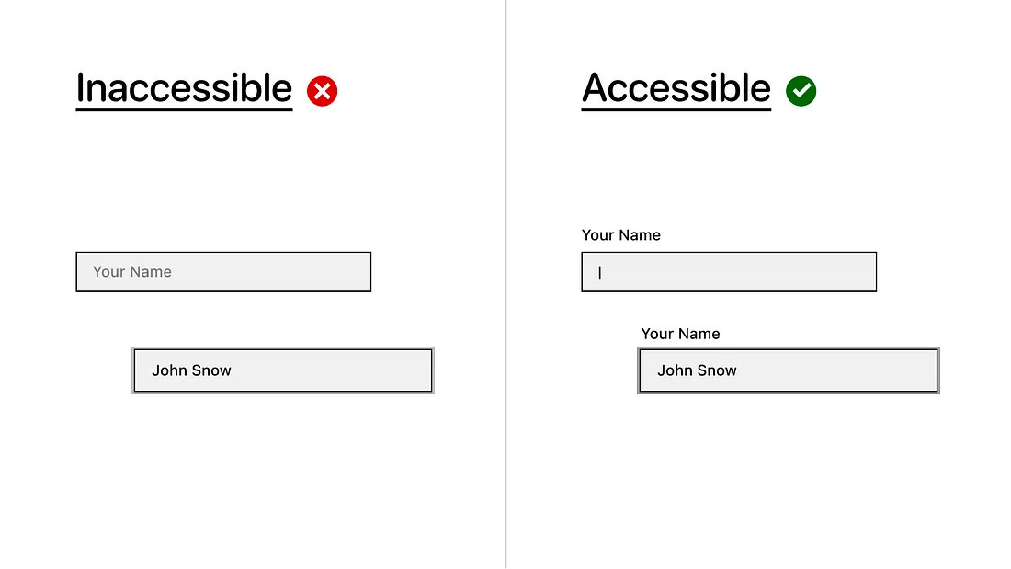The width and height of the screenshot is (1011, 569).
Task: Click the text cursor inside the accessible field
Action: click(x=598, y=271)
